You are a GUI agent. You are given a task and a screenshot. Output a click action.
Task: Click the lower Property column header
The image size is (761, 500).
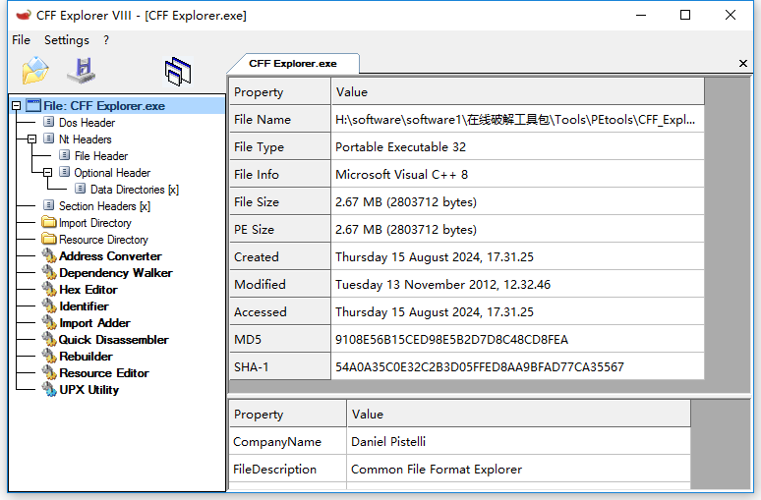[288, 414]
